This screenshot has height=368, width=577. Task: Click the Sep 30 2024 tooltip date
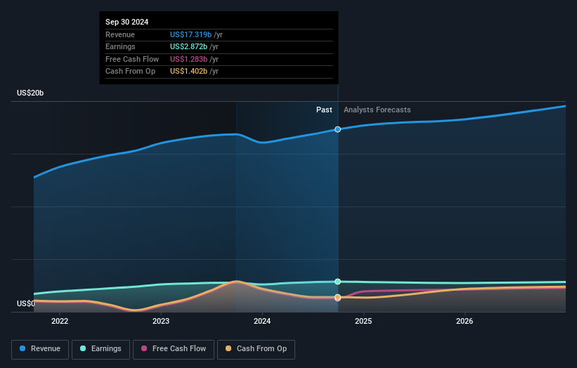[x=127, y=22]
